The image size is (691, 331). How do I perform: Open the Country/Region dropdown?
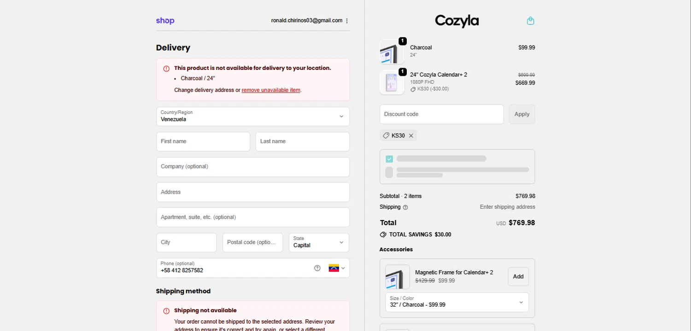[x=253, y=116]
